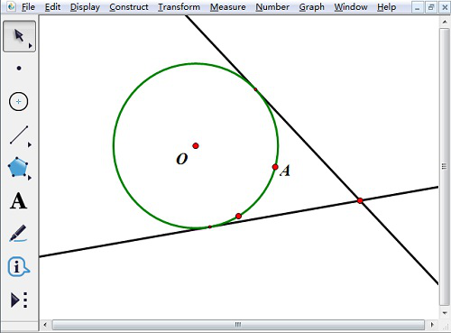
Task: Select the Marker pen tool
Action: pyautogui.click(x=18, y=233)
